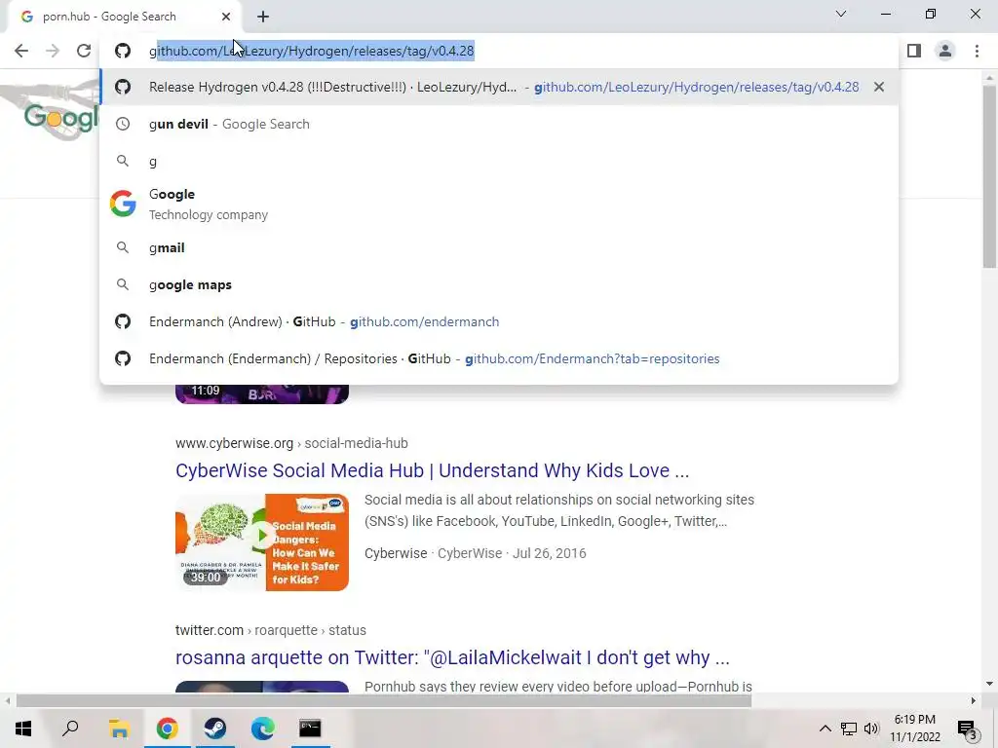This screenshot has height=748, width=998.
Task: Reload the current page
Action: tap(84, 51)
